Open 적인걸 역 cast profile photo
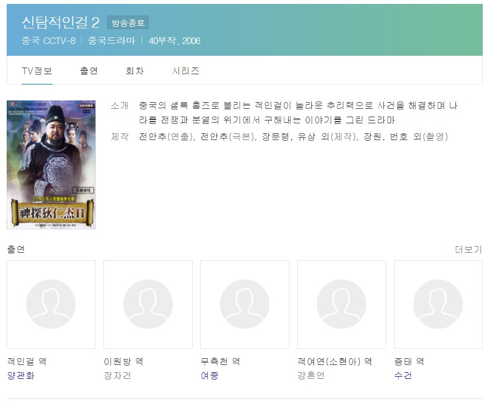Image resolution: width=485 pixels, height=404 pixels. coord(51,304)
